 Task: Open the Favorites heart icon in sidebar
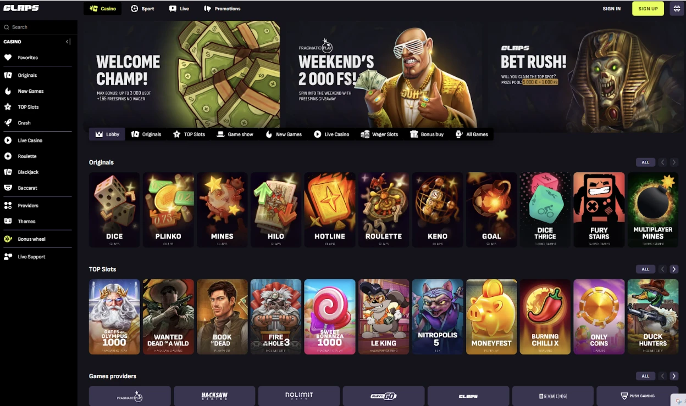[8, 58]
